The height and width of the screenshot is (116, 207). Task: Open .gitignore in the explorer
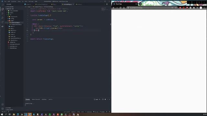pyautogui.click(x=12, y=42)
